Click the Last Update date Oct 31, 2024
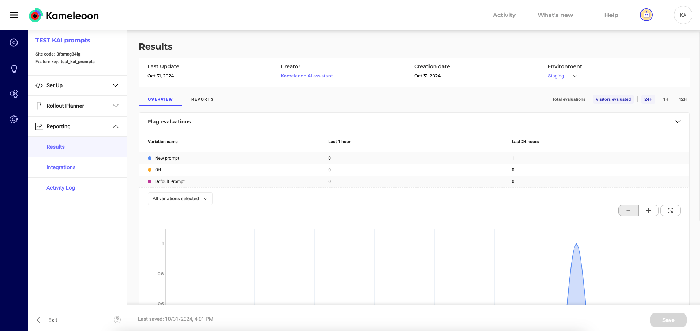Image resolution: width=700 pixels, height=331 pixels. (161, 76)
